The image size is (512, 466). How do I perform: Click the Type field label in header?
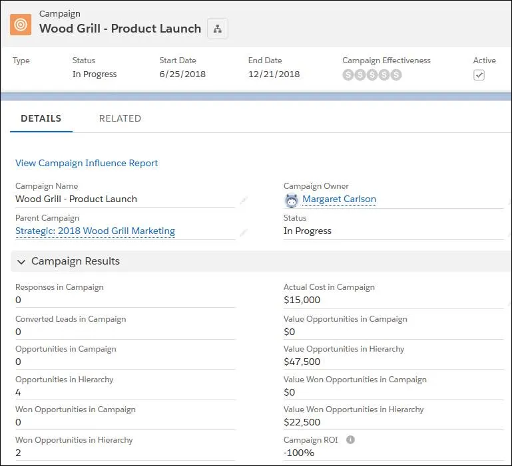tap(21, 60)
